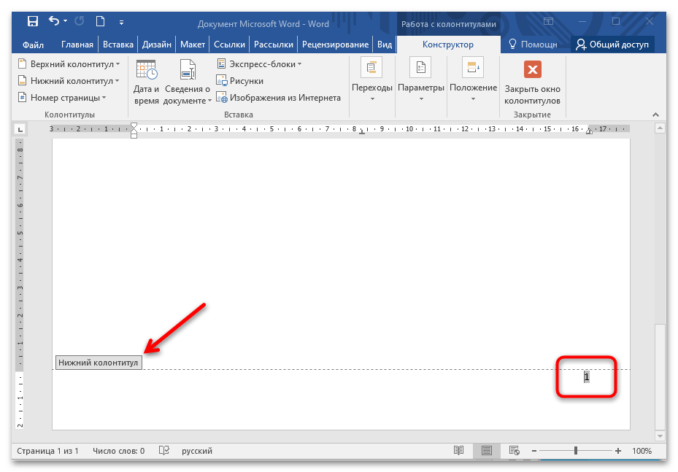This screenshot has width=678, height=472.
Task: Expand Нижний колонтитул dropdown
Action: tap(69, 81)
